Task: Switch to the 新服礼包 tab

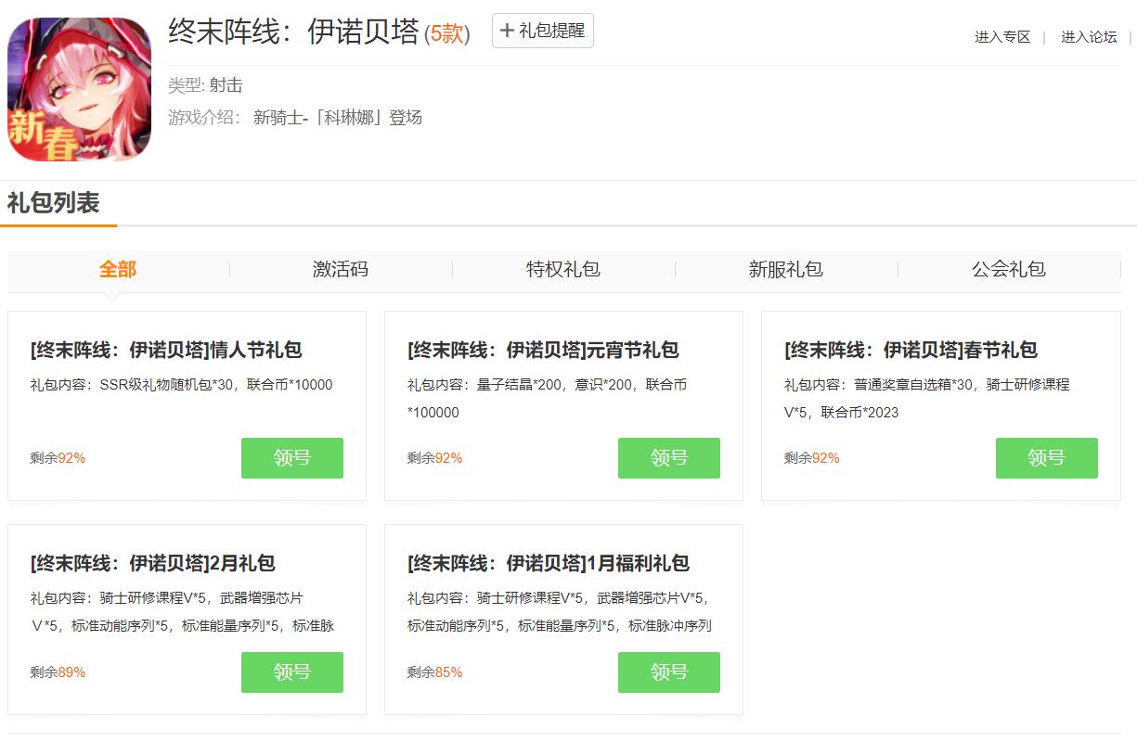Action: 786,269
